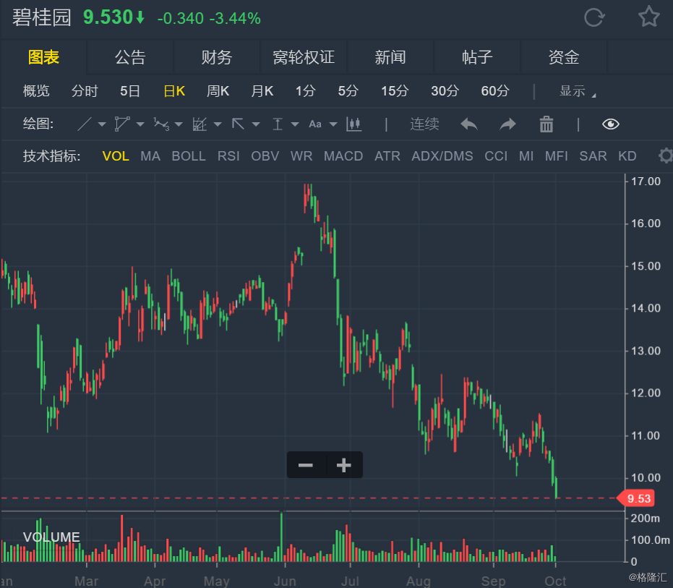Open the indicator settings gear
The height and width of the screenshot is (588, 673).
click(665, 155)
